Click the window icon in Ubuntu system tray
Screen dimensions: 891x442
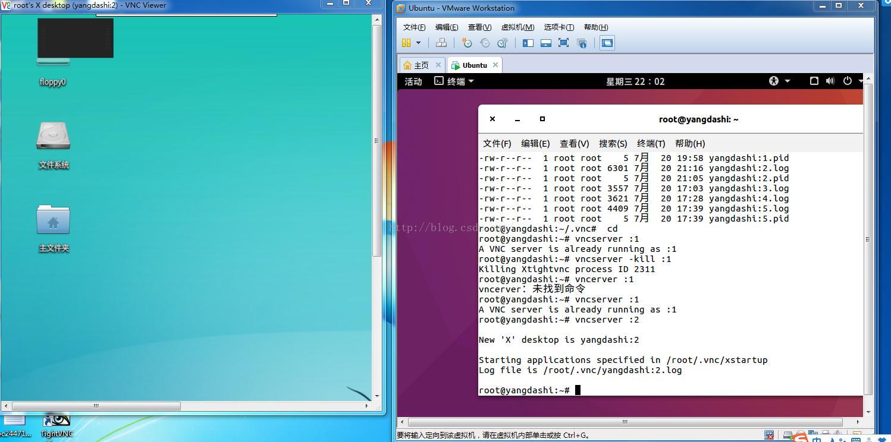[814, 81]
